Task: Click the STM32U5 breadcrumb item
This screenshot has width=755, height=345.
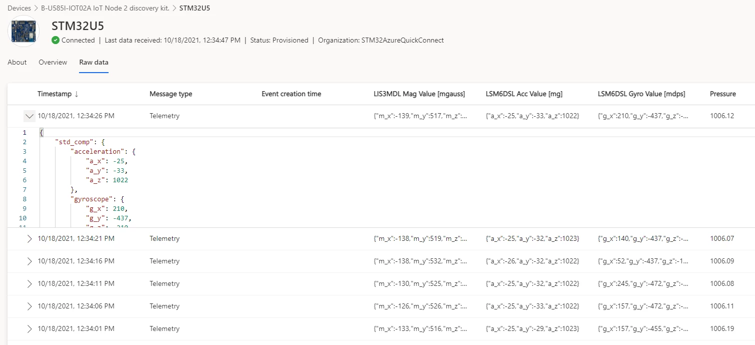Action: pos(196,8)
